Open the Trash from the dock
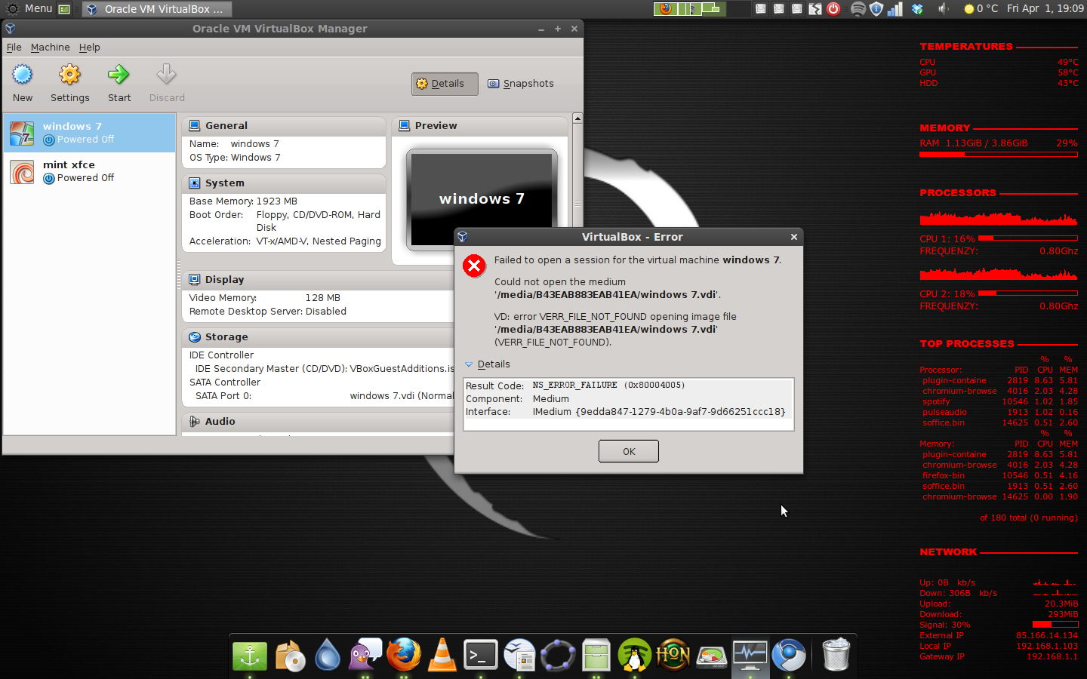 836,654
